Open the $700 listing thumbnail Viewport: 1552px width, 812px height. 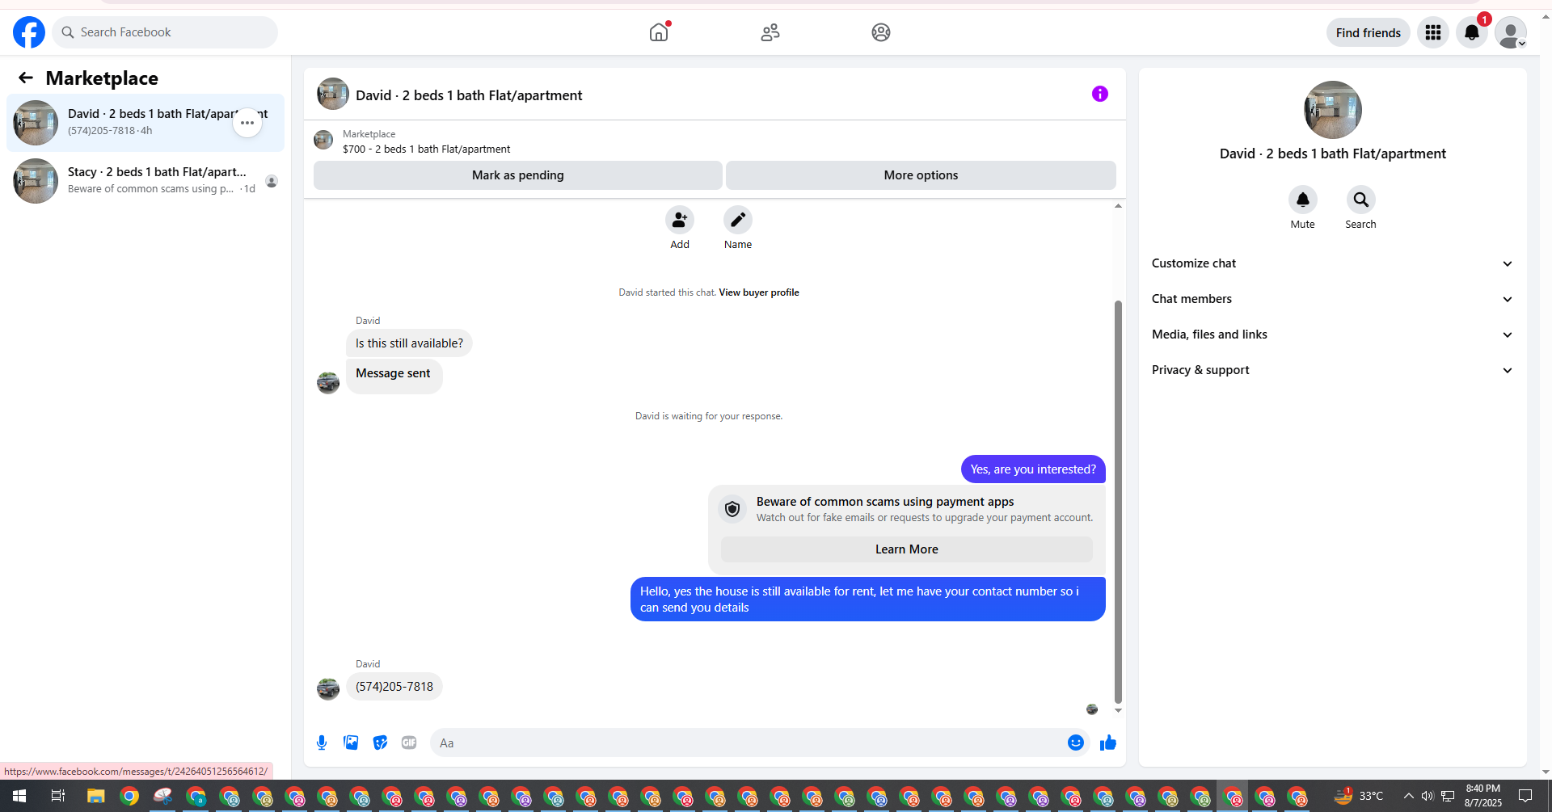(x=323, y=141)
